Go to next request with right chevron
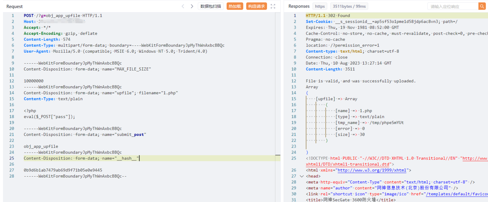Screen dimensions: 488x202 [x=192, y=6]
